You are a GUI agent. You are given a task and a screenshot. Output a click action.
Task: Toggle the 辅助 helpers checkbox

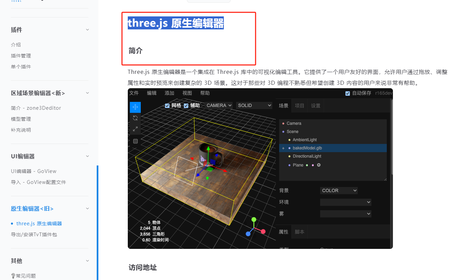tap(186, 106)
